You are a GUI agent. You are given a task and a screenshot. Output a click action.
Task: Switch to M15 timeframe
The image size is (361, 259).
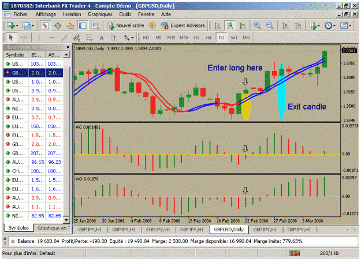(171, 37)
